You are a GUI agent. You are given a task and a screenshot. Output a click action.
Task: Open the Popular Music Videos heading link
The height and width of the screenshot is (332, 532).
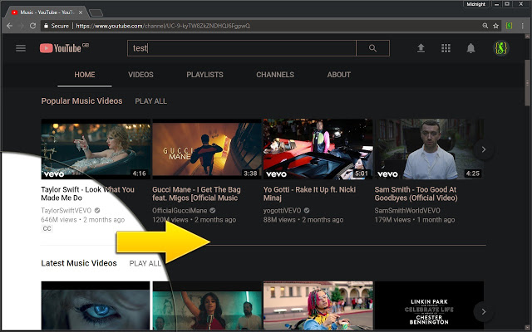pyautogui.click(x=81, y=101)
